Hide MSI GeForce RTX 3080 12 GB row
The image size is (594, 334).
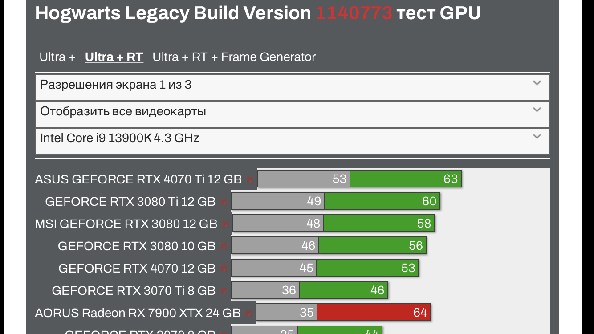[225, 224]
